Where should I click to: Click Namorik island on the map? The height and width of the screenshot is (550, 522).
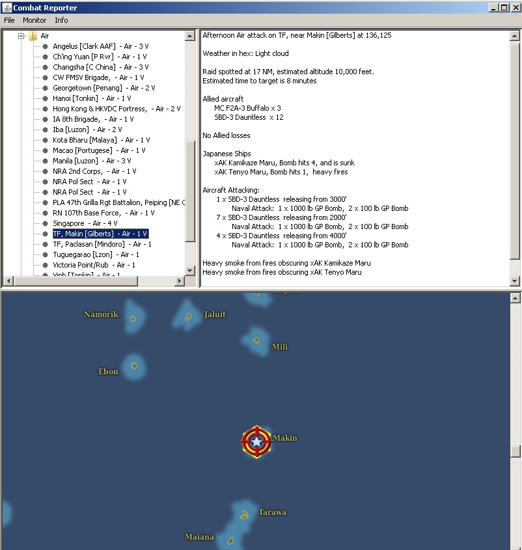click(133, 318)
